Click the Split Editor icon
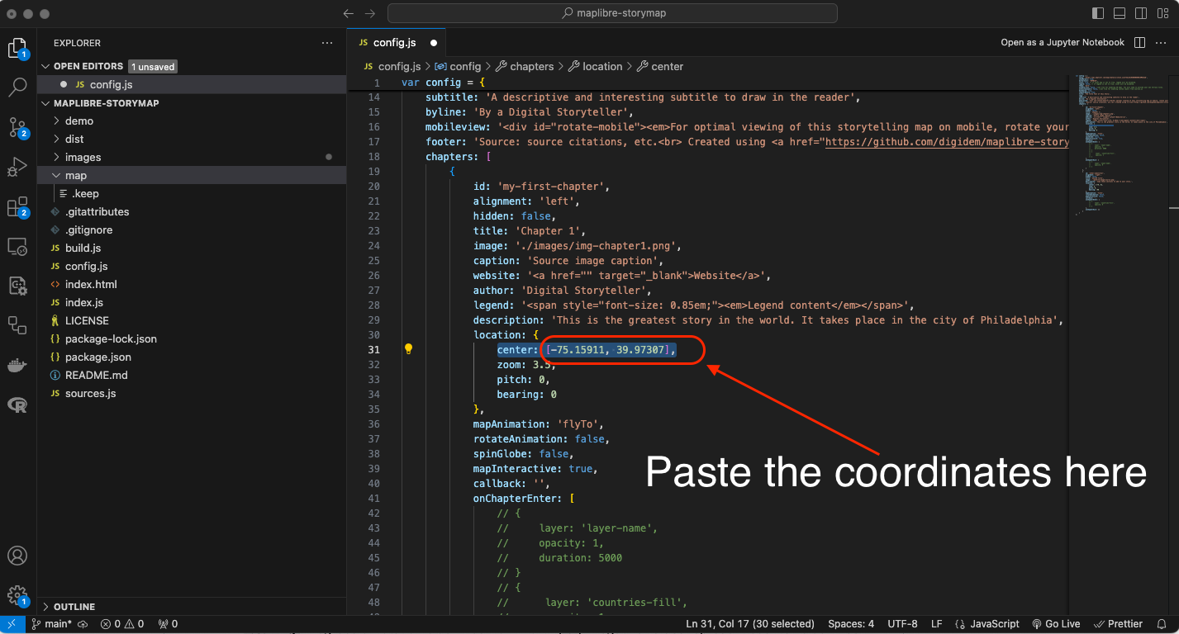 coord(1139,43)
